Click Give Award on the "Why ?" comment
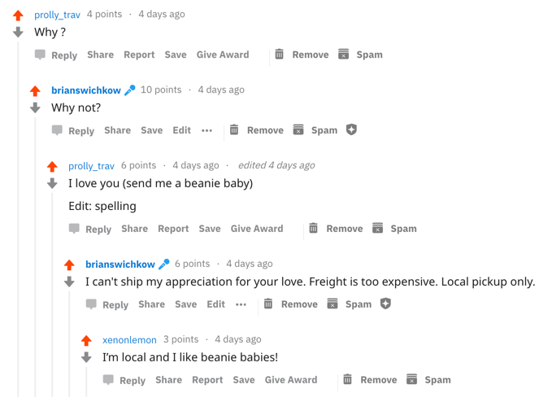 pyautogui.click(x=223, y=55)
